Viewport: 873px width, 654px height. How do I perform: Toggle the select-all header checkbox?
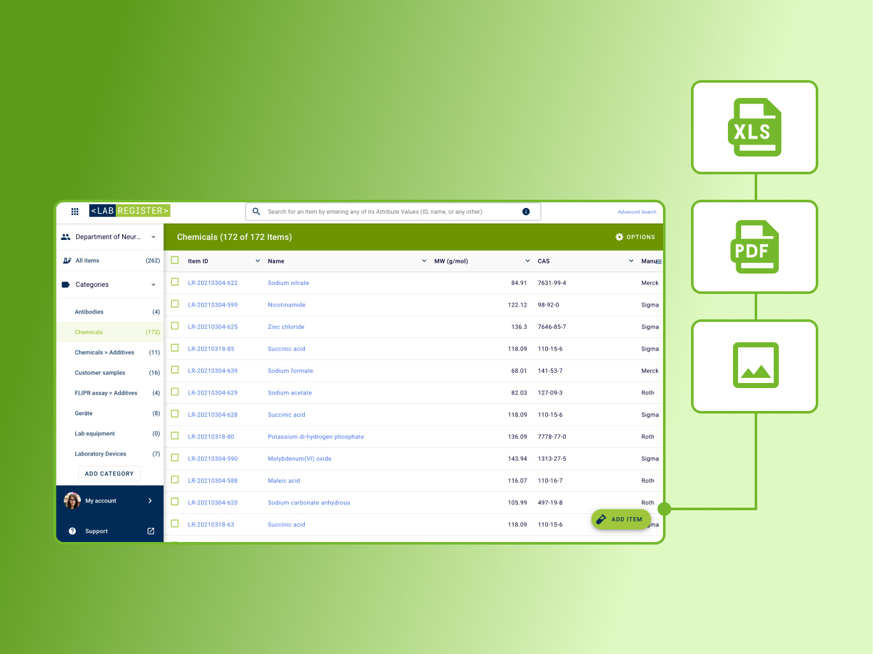pyautogui.click(x=175, y=260)
